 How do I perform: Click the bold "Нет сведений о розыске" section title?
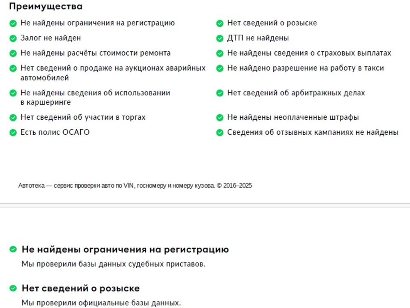[x=81, y=288]
